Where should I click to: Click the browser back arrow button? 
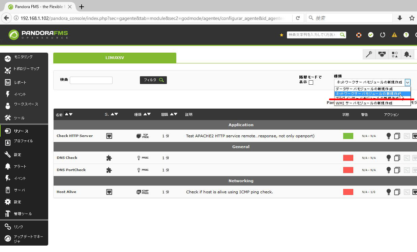tap(6, 18)
